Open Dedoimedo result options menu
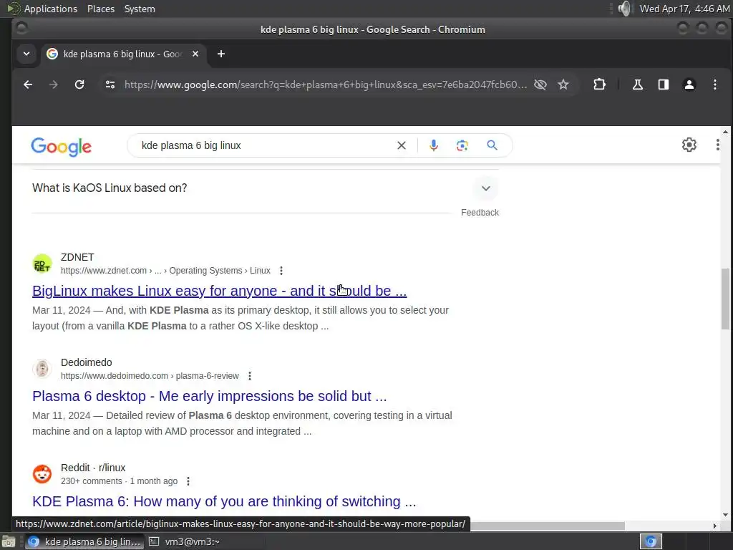733x550 pixels. [x=250, y=376]
